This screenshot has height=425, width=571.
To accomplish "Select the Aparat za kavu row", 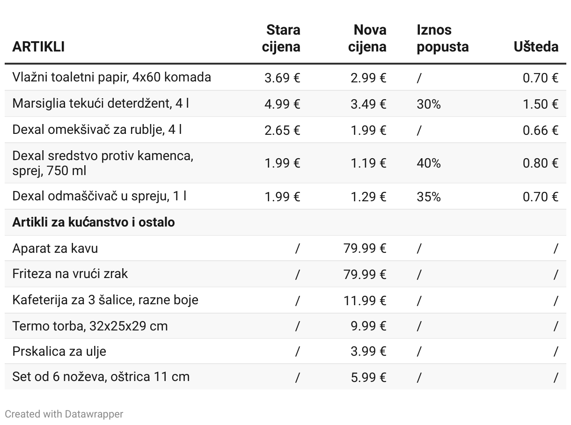I will point(285,248).
